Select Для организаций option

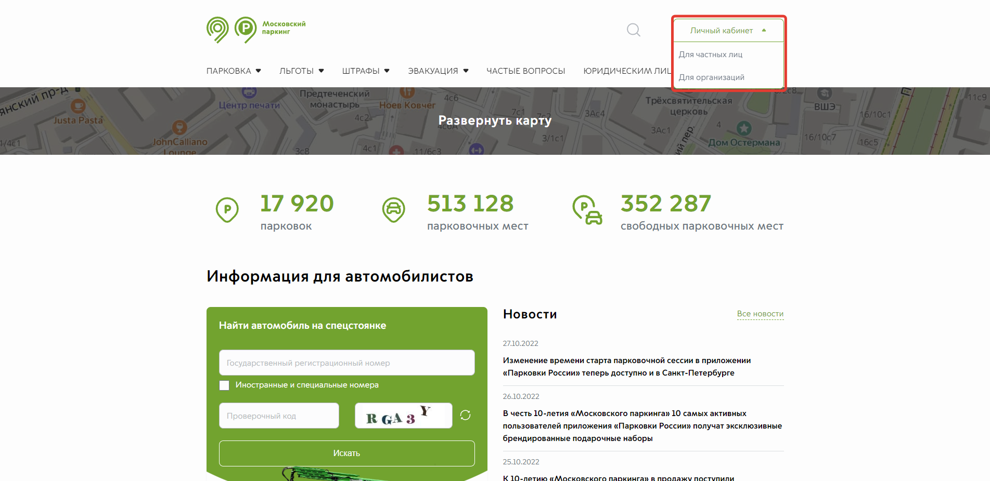711,77
